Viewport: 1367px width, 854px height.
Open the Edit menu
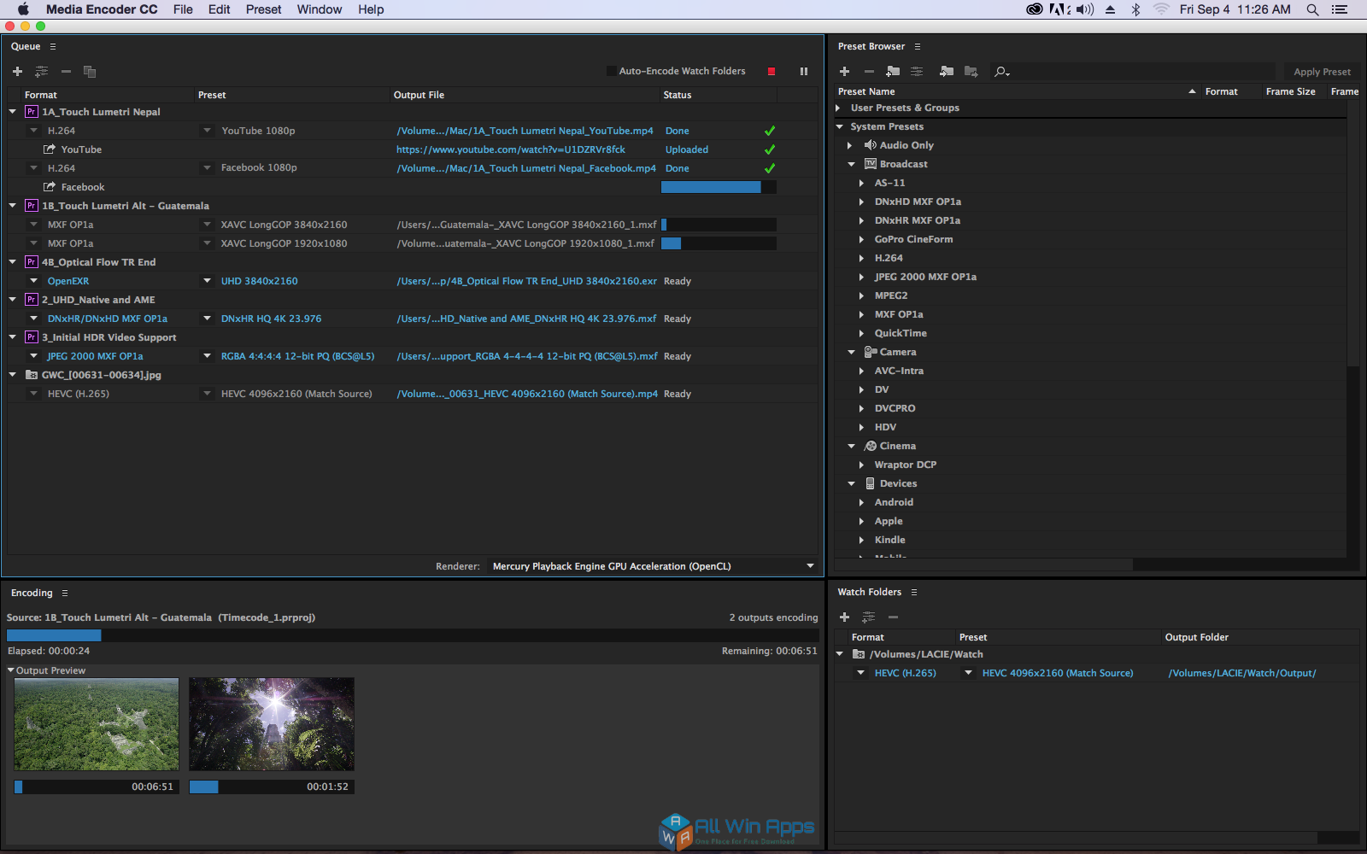click(x=220, y=9)
